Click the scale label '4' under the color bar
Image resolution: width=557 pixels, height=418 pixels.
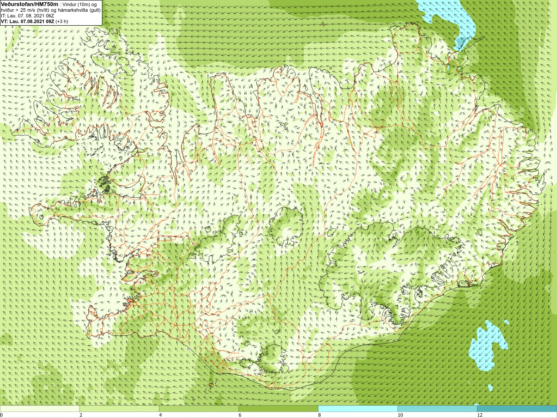[x=161, y=415]
